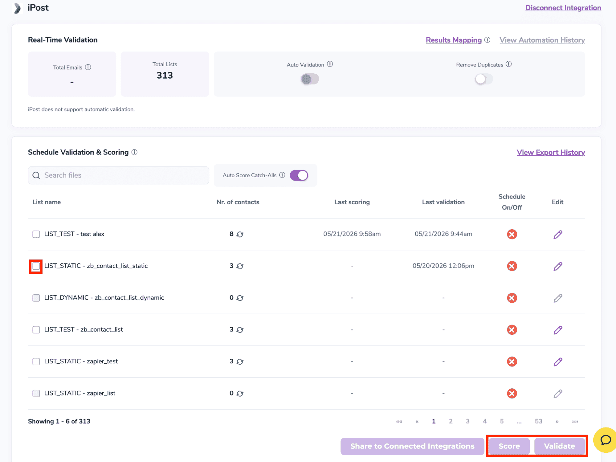616x462 pixels.
Task: Open the chat support bubble
Action: tap(606, 440)
